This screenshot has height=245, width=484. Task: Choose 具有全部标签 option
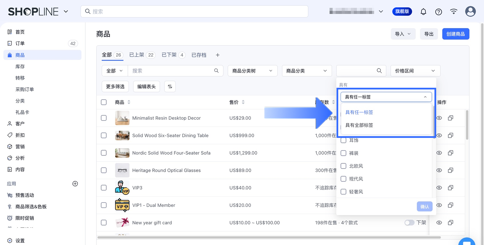[x=359, y=125]
